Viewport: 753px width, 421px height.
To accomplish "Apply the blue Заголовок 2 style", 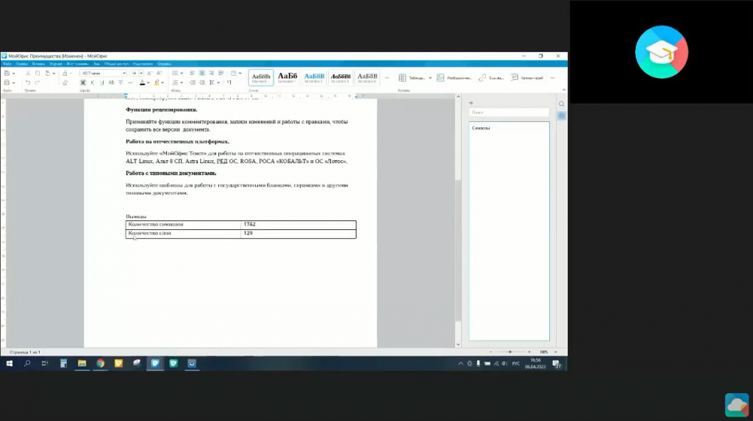I will point(314,77).
